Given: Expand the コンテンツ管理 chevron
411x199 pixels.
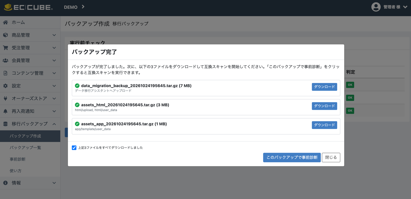Looking at the screenshot, I should point(54,73).
